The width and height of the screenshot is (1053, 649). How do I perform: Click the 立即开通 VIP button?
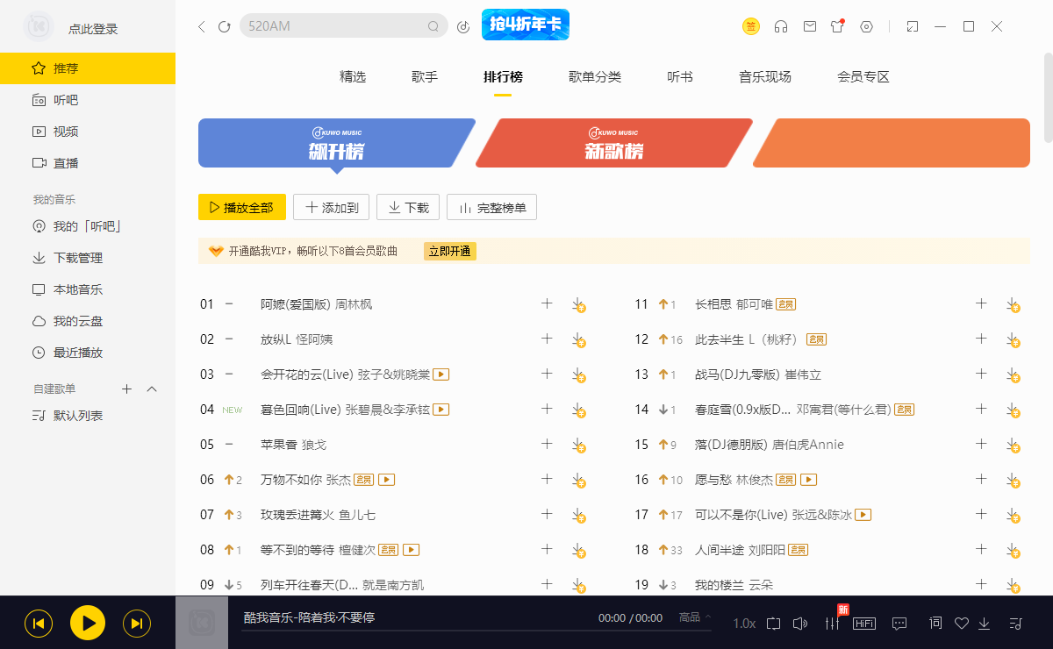[x=449, y=251]
